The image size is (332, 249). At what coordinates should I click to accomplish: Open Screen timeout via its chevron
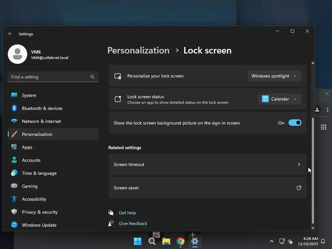tap(299, 164)
